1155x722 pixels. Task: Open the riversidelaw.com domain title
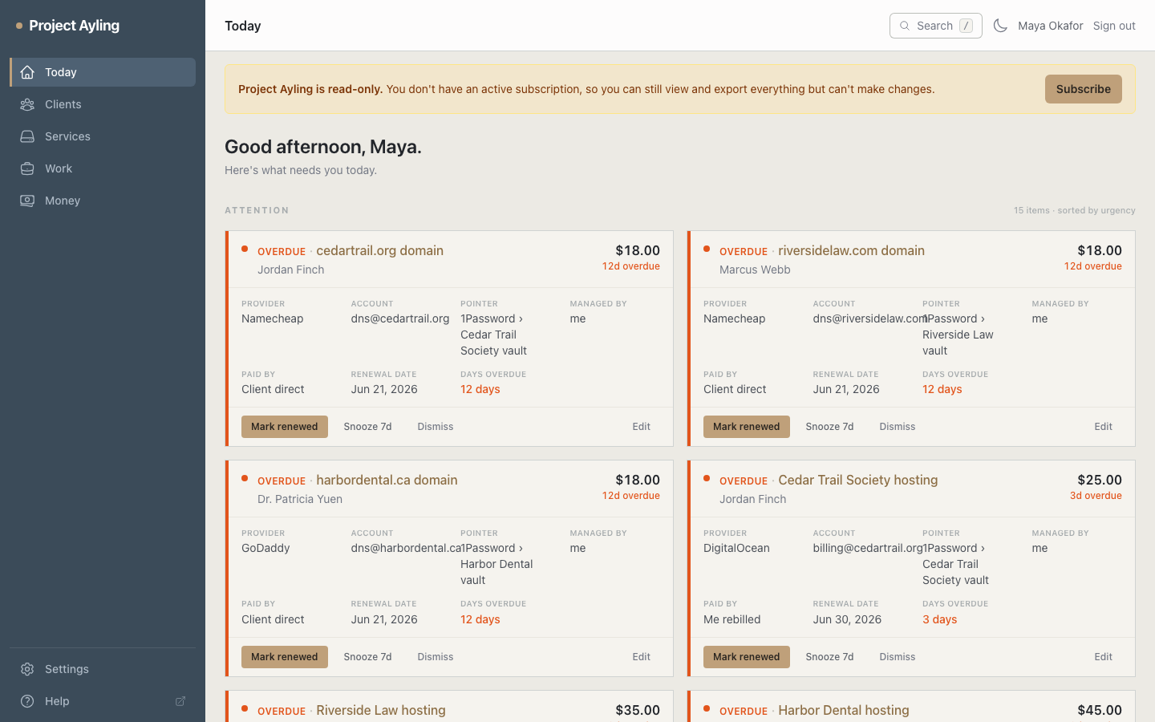click(851, 250)
